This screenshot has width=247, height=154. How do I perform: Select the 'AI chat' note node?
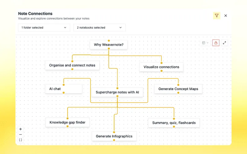point(64,89)
